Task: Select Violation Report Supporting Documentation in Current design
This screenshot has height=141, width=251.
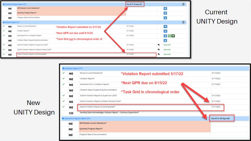Action: coord(33,40)
